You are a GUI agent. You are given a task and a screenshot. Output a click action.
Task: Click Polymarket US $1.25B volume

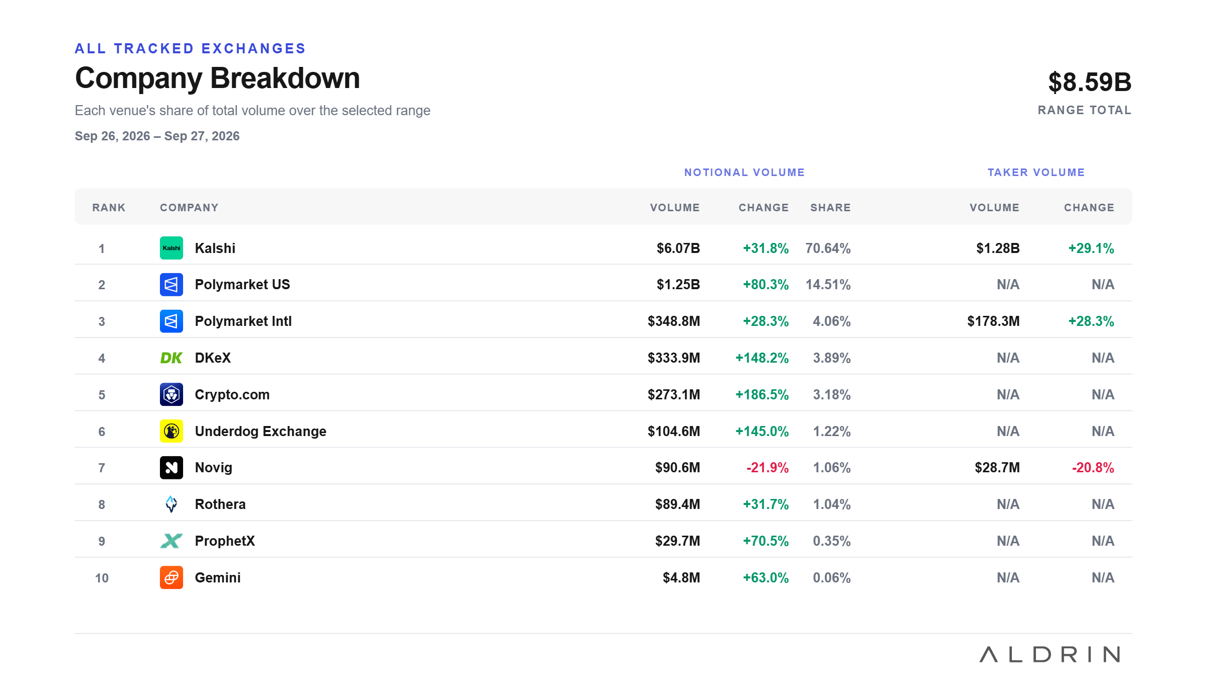click(x=678, y=285)
